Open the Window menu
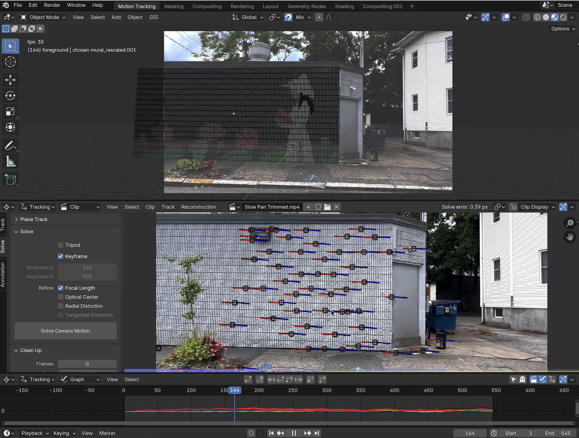This screenshot has height=438, width=579. tap(76, 5)
